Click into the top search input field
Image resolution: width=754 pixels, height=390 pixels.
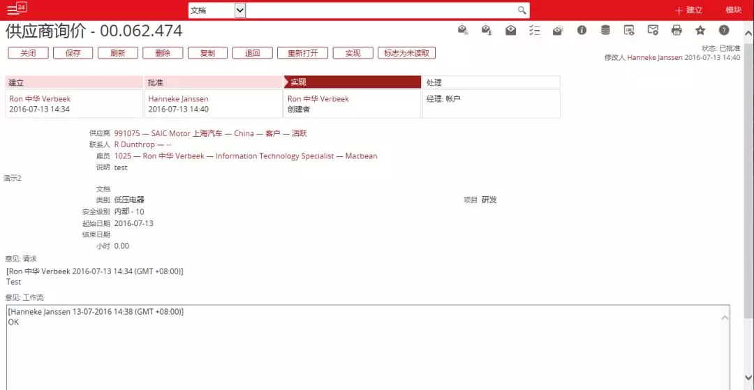tap(382, 10)
